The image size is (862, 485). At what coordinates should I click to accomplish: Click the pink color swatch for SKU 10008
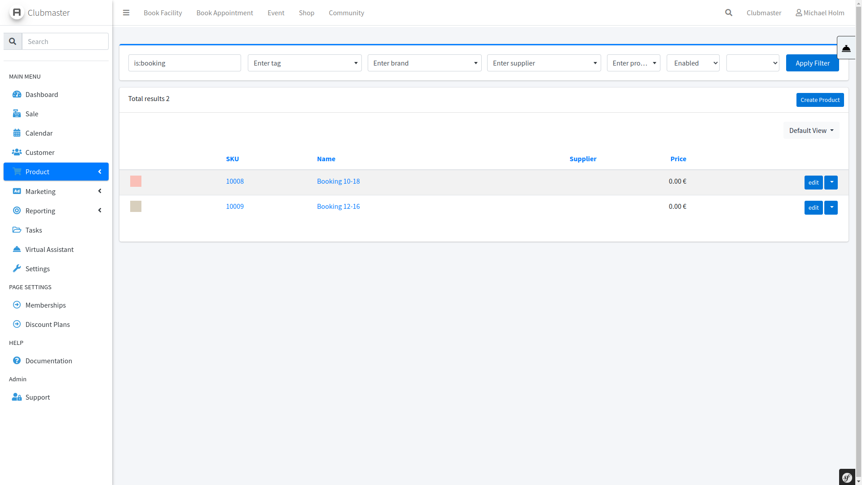136,181
